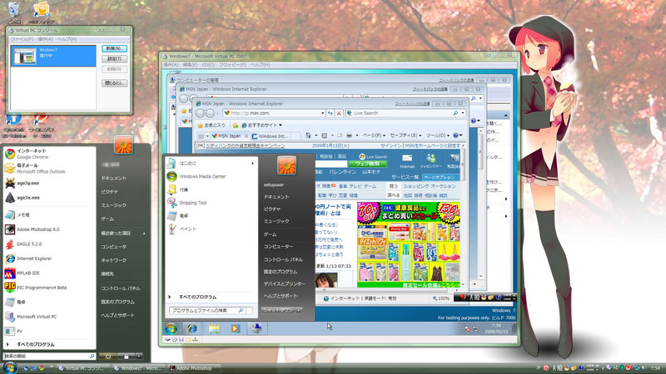Click the プログラムとファイルの検索 search box

click(x=209, y=310)
